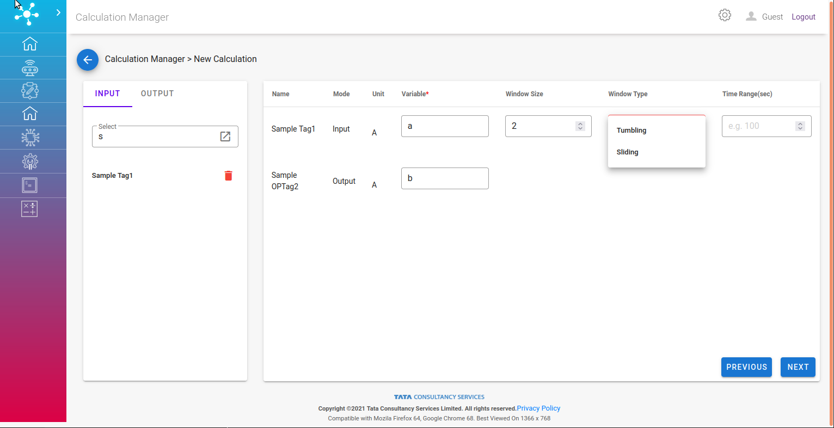Click the PREVIOUS button
This screenshot has width=834, height=428.
pyautogui.click(x=746, y=367)
